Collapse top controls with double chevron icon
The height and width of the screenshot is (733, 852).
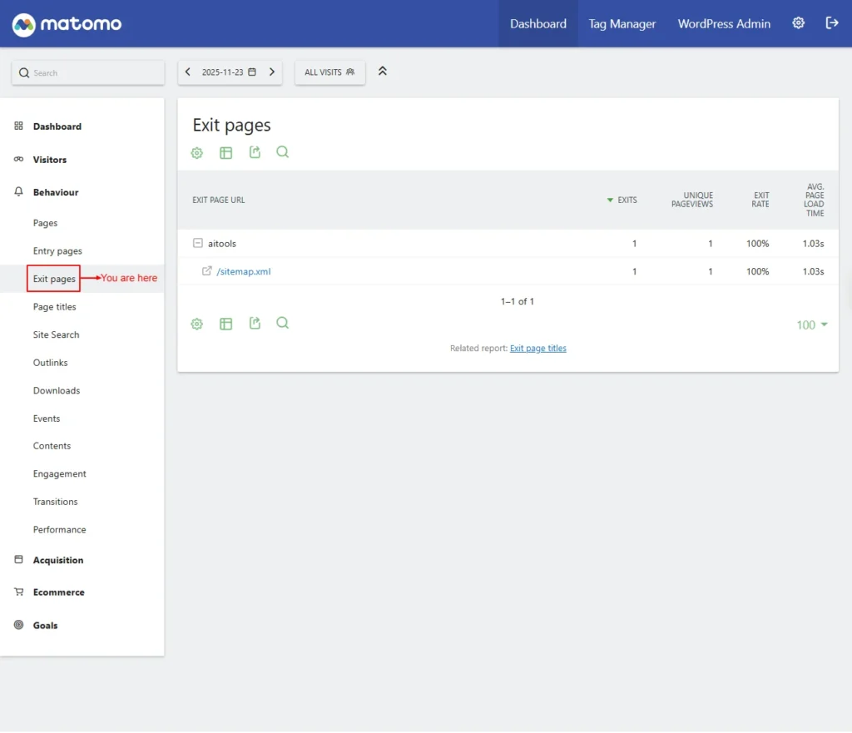[383, 72]
